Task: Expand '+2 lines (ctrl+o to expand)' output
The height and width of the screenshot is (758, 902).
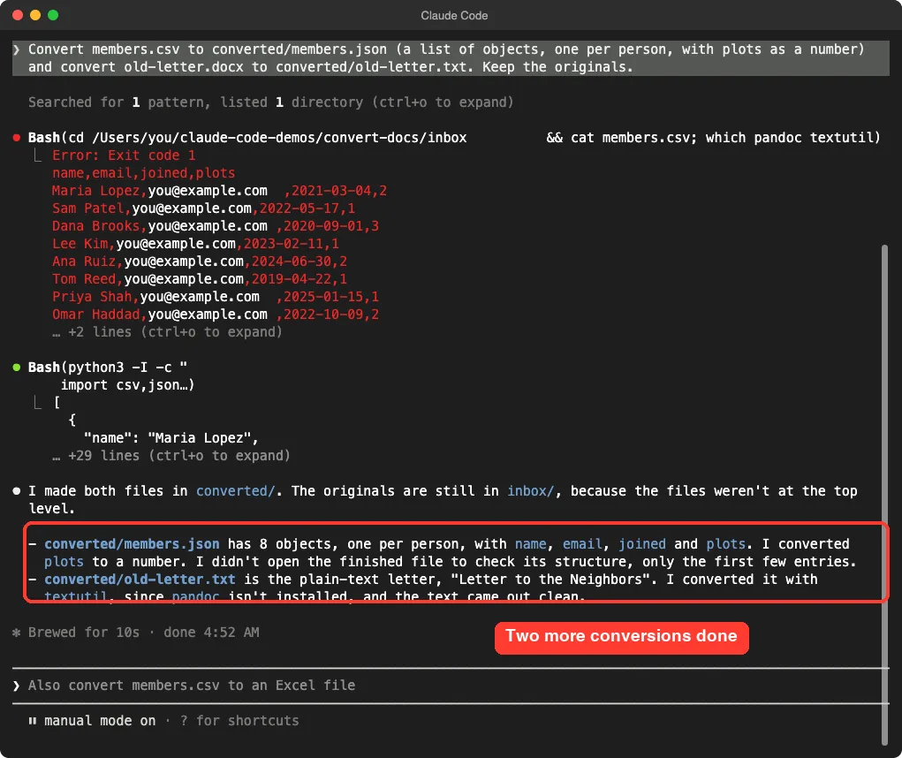Action: click(167, 332)
